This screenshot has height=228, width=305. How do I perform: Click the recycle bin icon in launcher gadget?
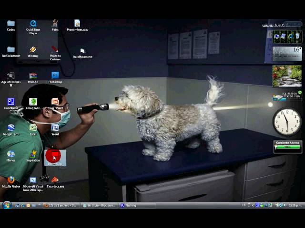(x=297, y=36)
